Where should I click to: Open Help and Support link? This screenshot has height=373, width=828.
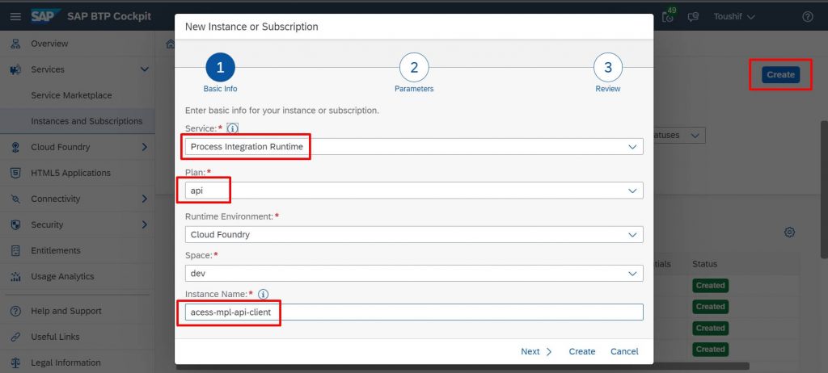(66, 312)
